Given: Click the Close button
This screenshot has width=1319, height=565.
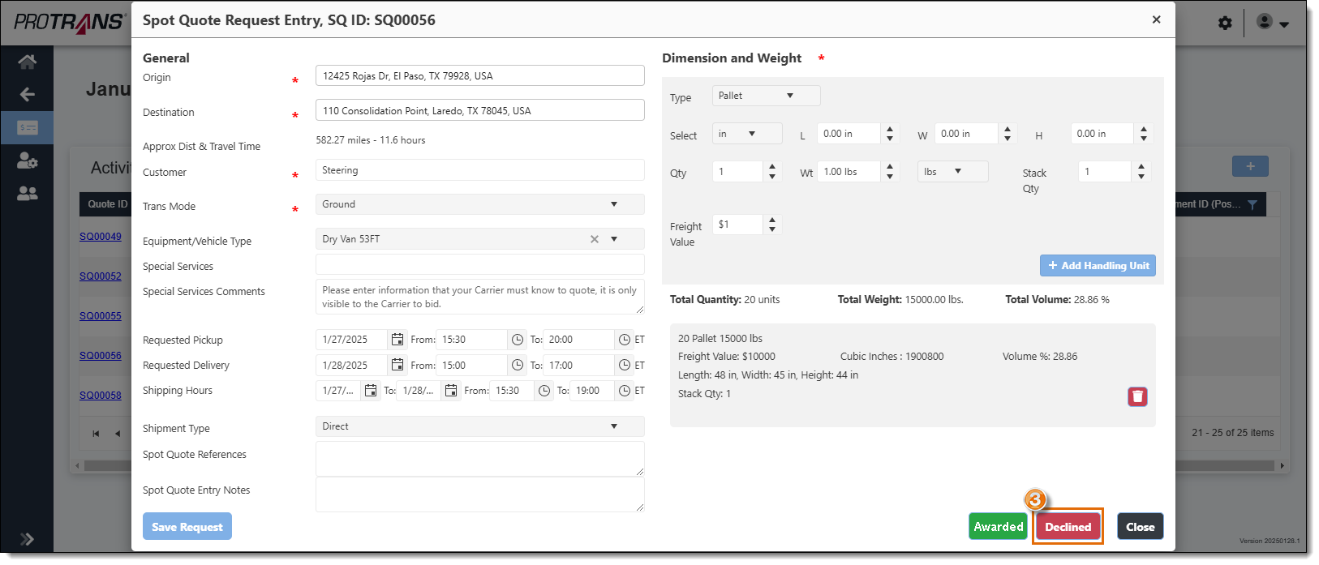Looking at the screenshot, I should tap(1141, 527).
